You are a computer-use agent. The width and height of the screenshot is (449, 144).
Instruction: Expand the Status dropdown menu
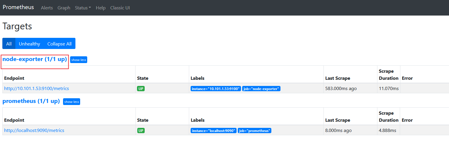coord(83,8)
